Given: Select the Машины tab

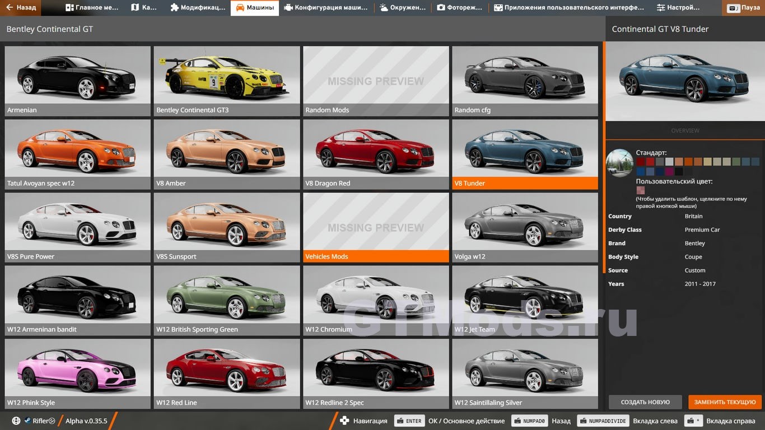Looking at the screenshot, I should pyautogui.click(x=254, y=8).
